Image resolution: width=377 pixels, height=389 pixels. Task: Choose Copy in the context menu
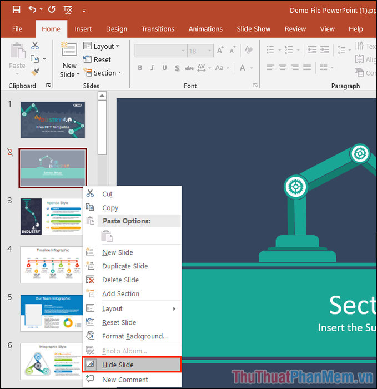pyautogui.click(x=132, y=208)
